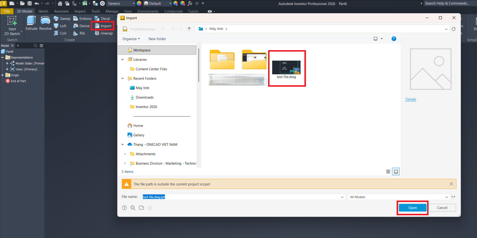Viewport: 477px width, 238px height.
Task: Expand the Attachments folder
Action: 125,154
